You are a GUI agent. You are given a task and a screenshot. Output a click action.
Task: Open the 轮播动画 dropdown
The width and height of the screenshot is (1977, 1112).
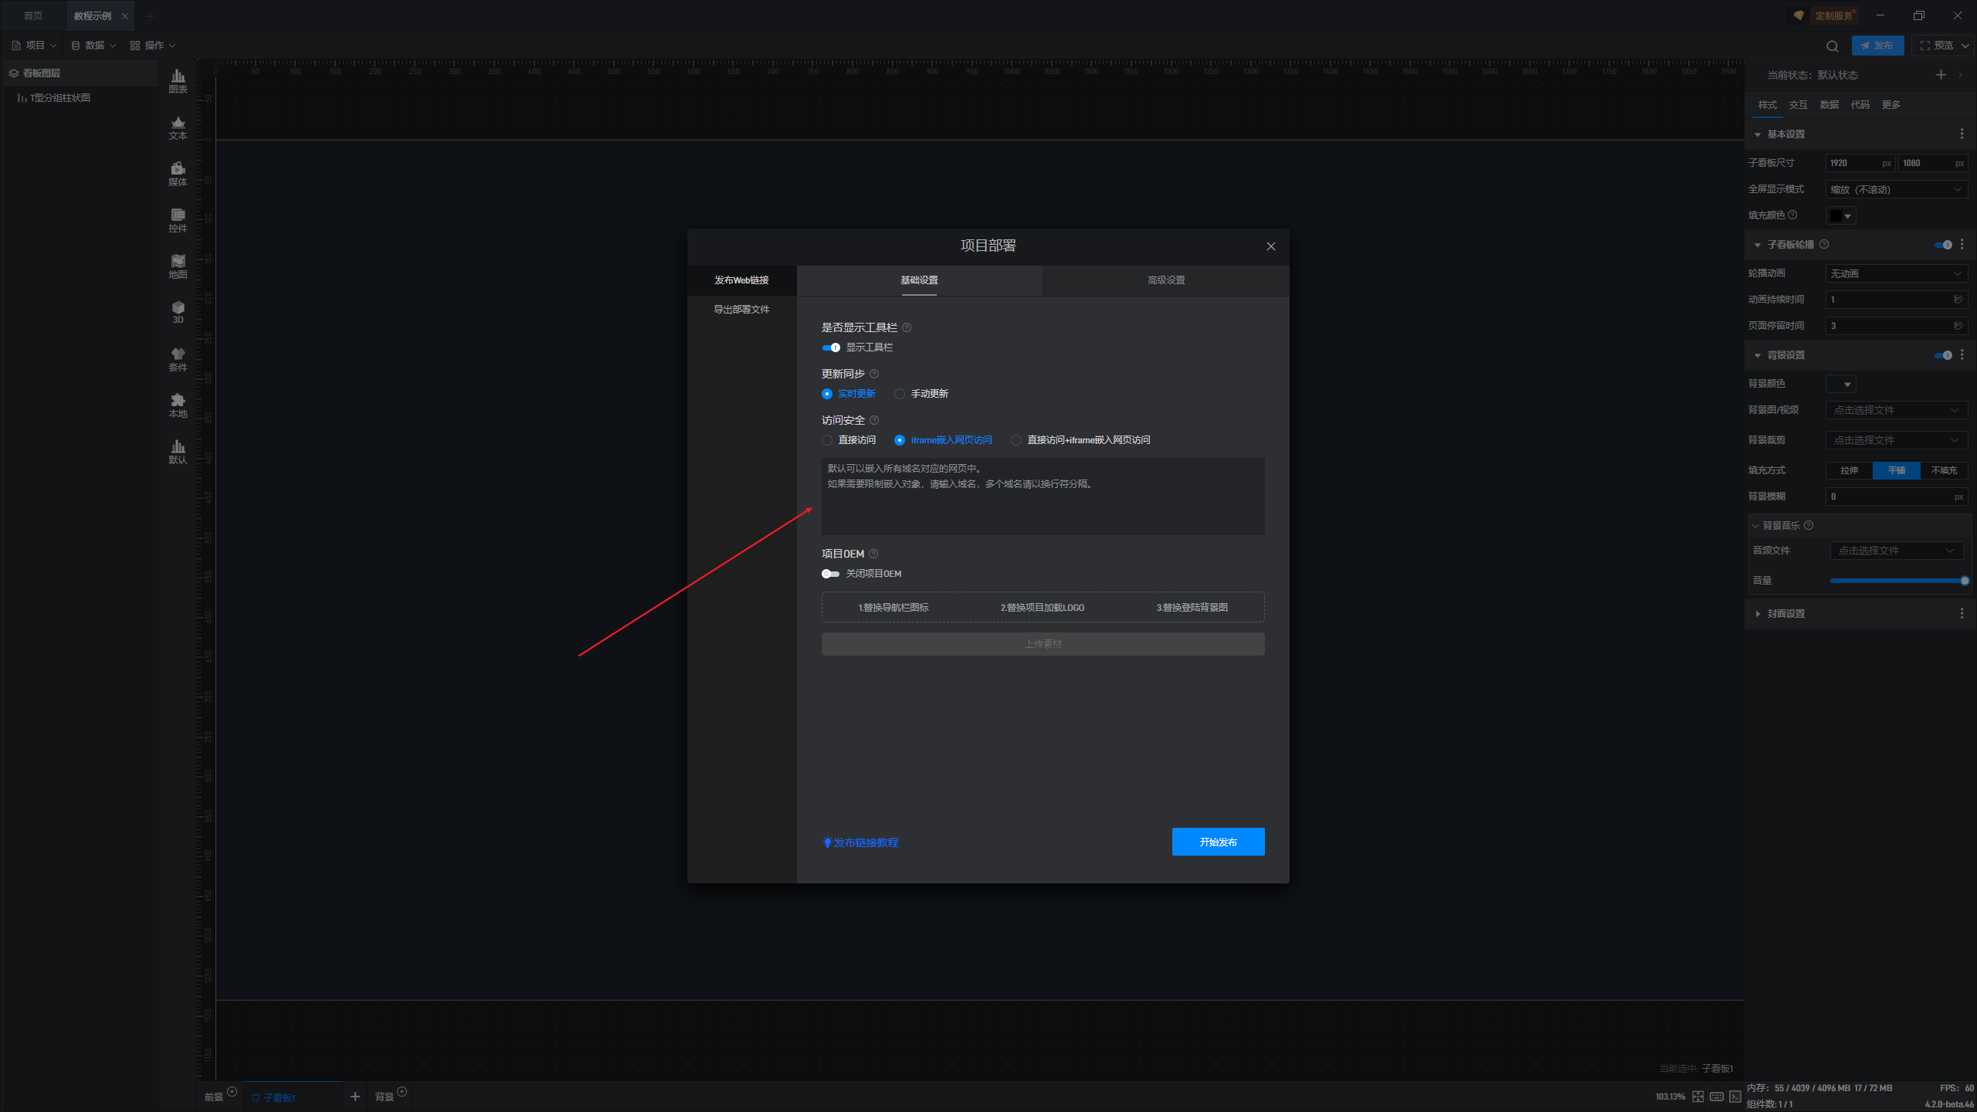click(x=1895, y=273)
